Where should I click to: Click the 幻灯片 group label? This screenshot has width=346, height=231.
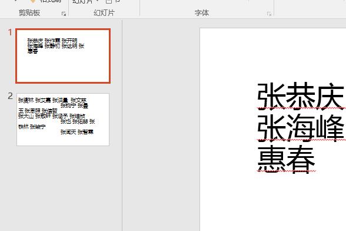tap(104, 13)
